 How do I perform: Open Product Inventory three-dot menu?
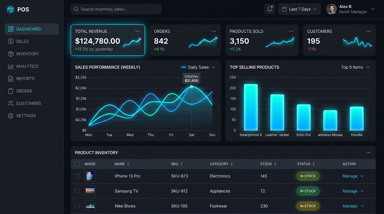coord(368,153)
